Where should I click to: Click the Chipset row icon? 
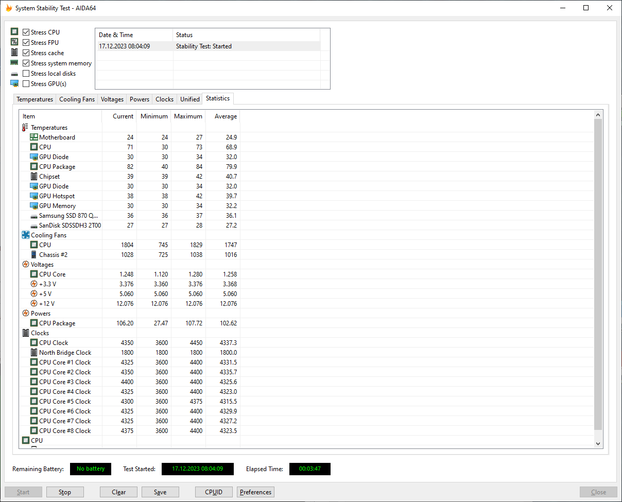pyautogui.click(x=34, y=177)
